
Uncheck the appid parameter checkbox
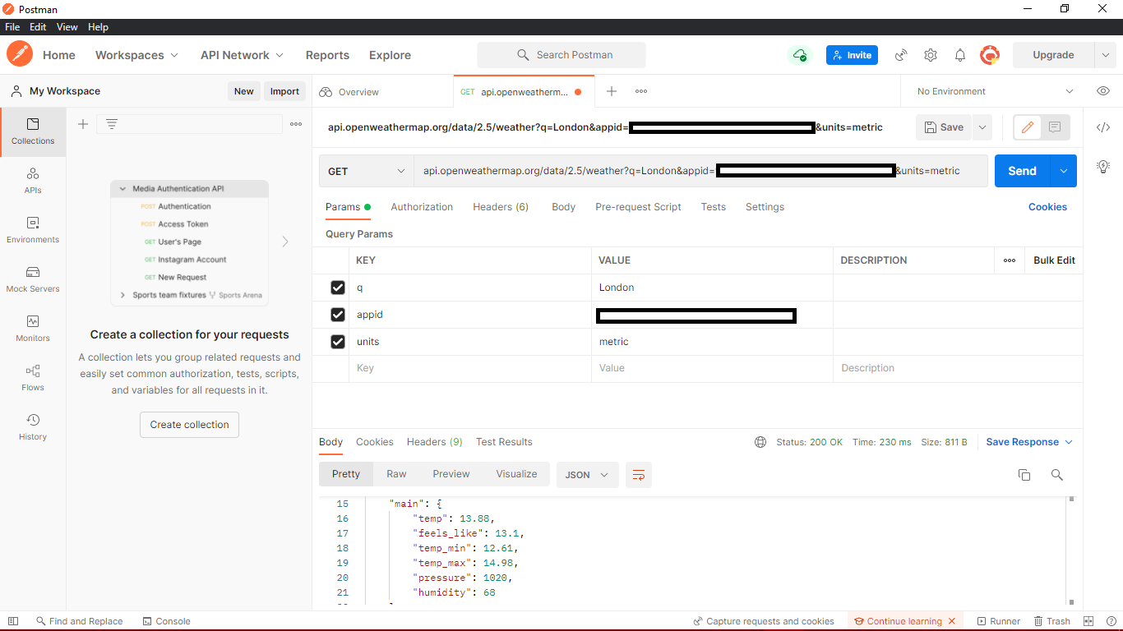[337, 315]
